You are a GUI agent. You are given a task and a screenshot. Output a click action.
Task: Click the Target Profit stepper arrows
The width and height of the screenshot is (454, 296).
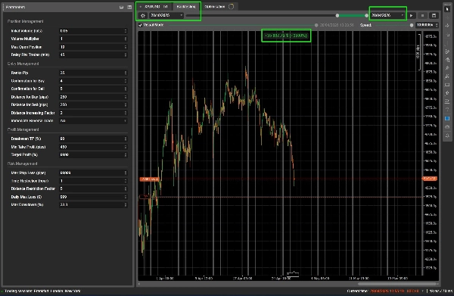coord(126,154)
